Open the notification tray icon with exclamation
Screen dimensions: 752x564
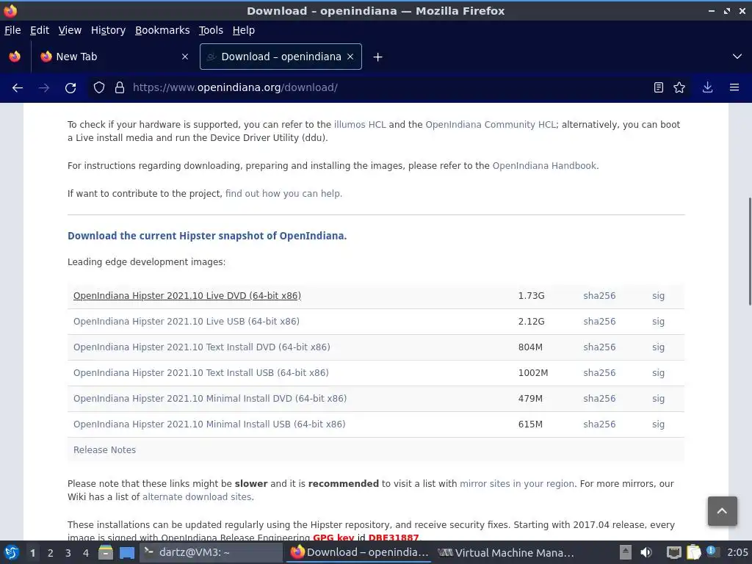pos(711,551)
